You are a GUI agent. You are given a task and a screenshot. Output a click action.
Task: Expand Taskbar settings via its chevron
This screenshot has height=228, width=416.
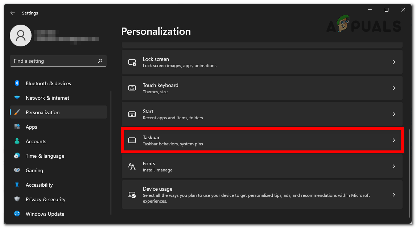[394, 140]
